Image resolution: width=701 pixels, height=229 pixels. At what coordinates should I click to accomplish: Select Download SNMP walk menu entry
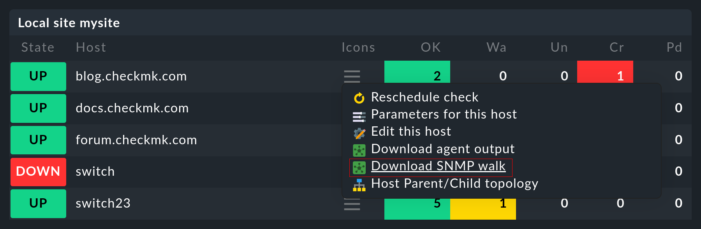tap(438, 166)
